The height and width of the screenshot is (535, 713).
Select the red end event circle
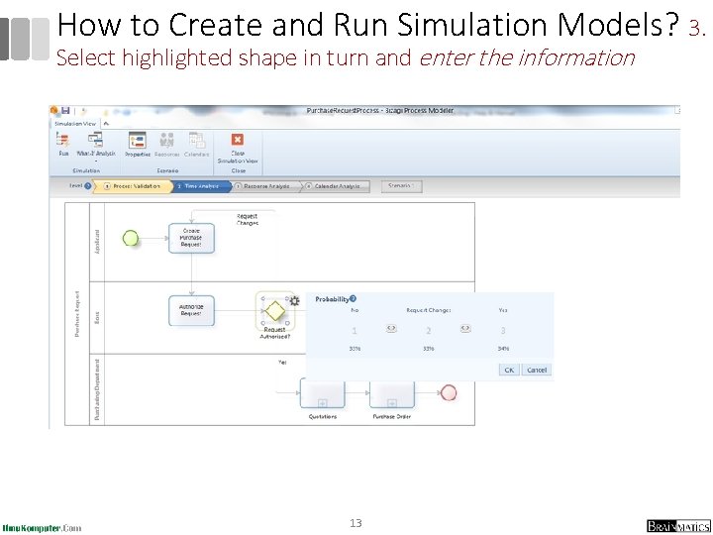449,392
